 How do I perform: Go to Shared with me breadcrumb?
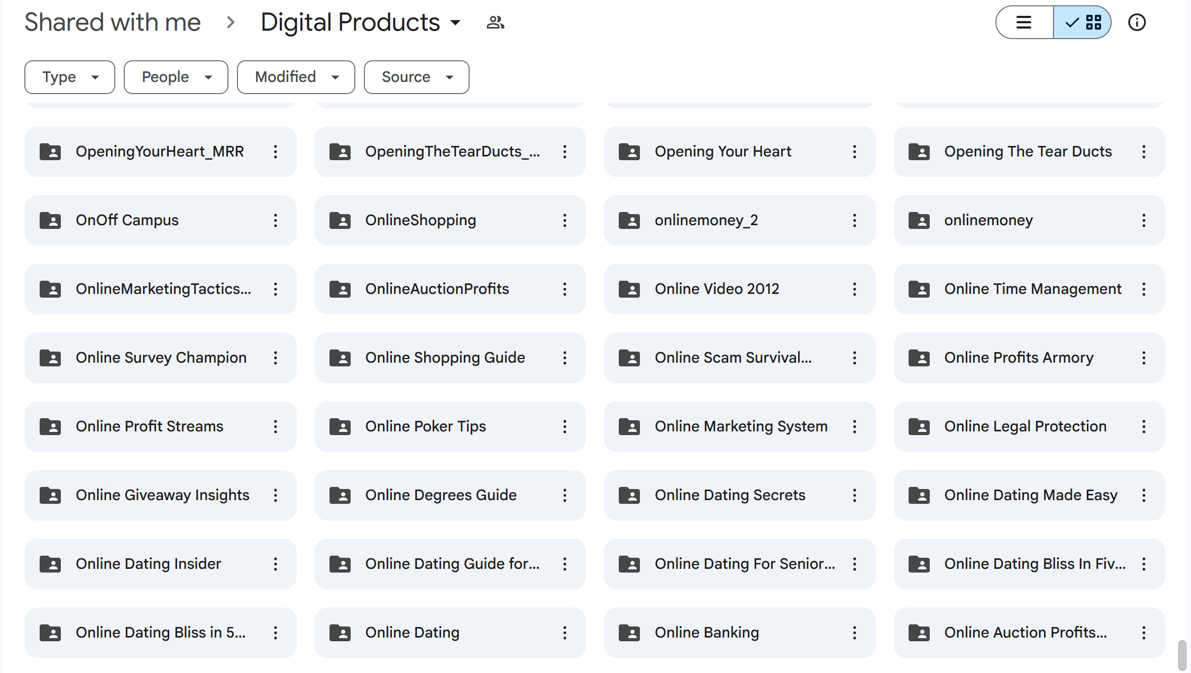pos(113,23)
